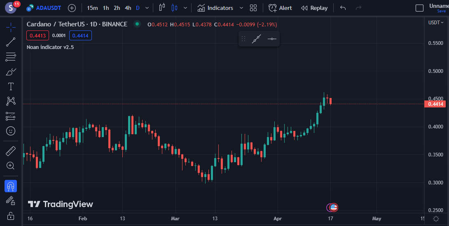The height and width of the screenshot is (226, 449).
Task: Switch to the 15m timeframe
Action: pyautogui.click(x=92, y=8)
